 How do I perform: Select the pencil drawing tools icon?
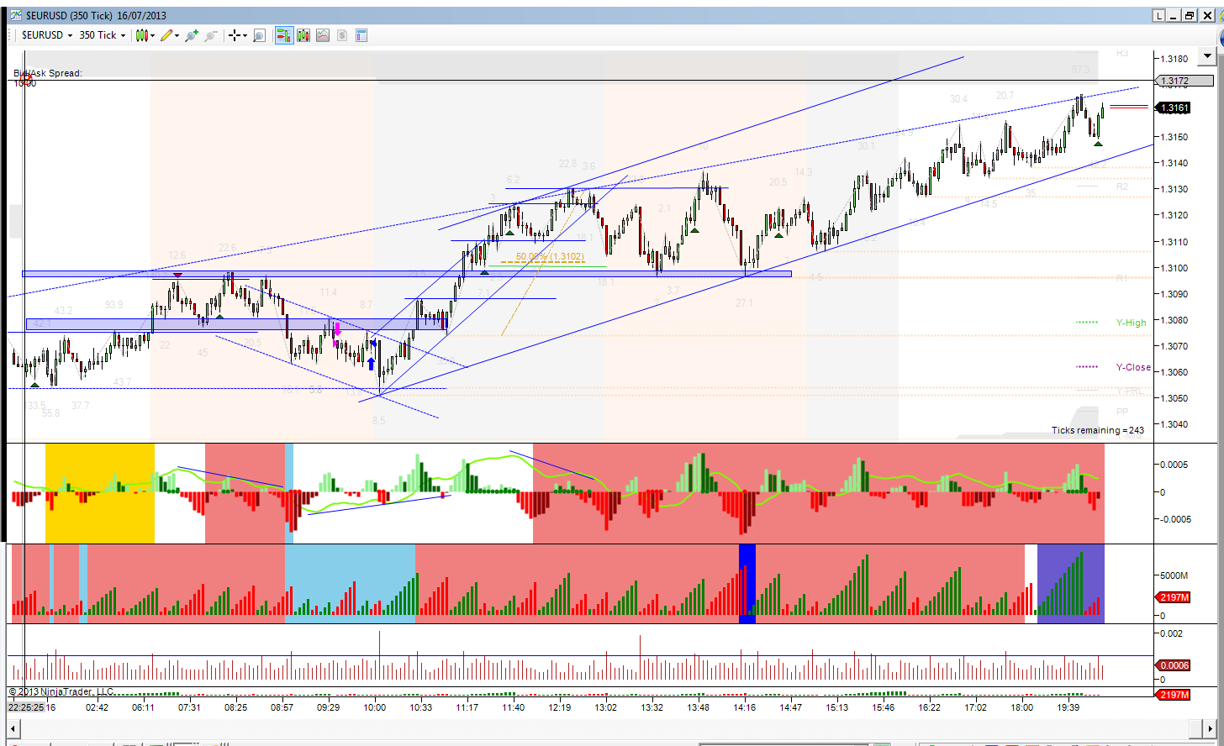(x=166, y=35)
